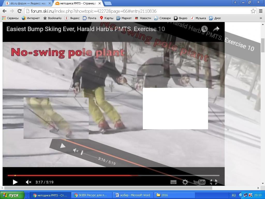This screenshot has height=199, width=265.
Task: Open the Chrome hamburger menu
Action: (261, 11)
